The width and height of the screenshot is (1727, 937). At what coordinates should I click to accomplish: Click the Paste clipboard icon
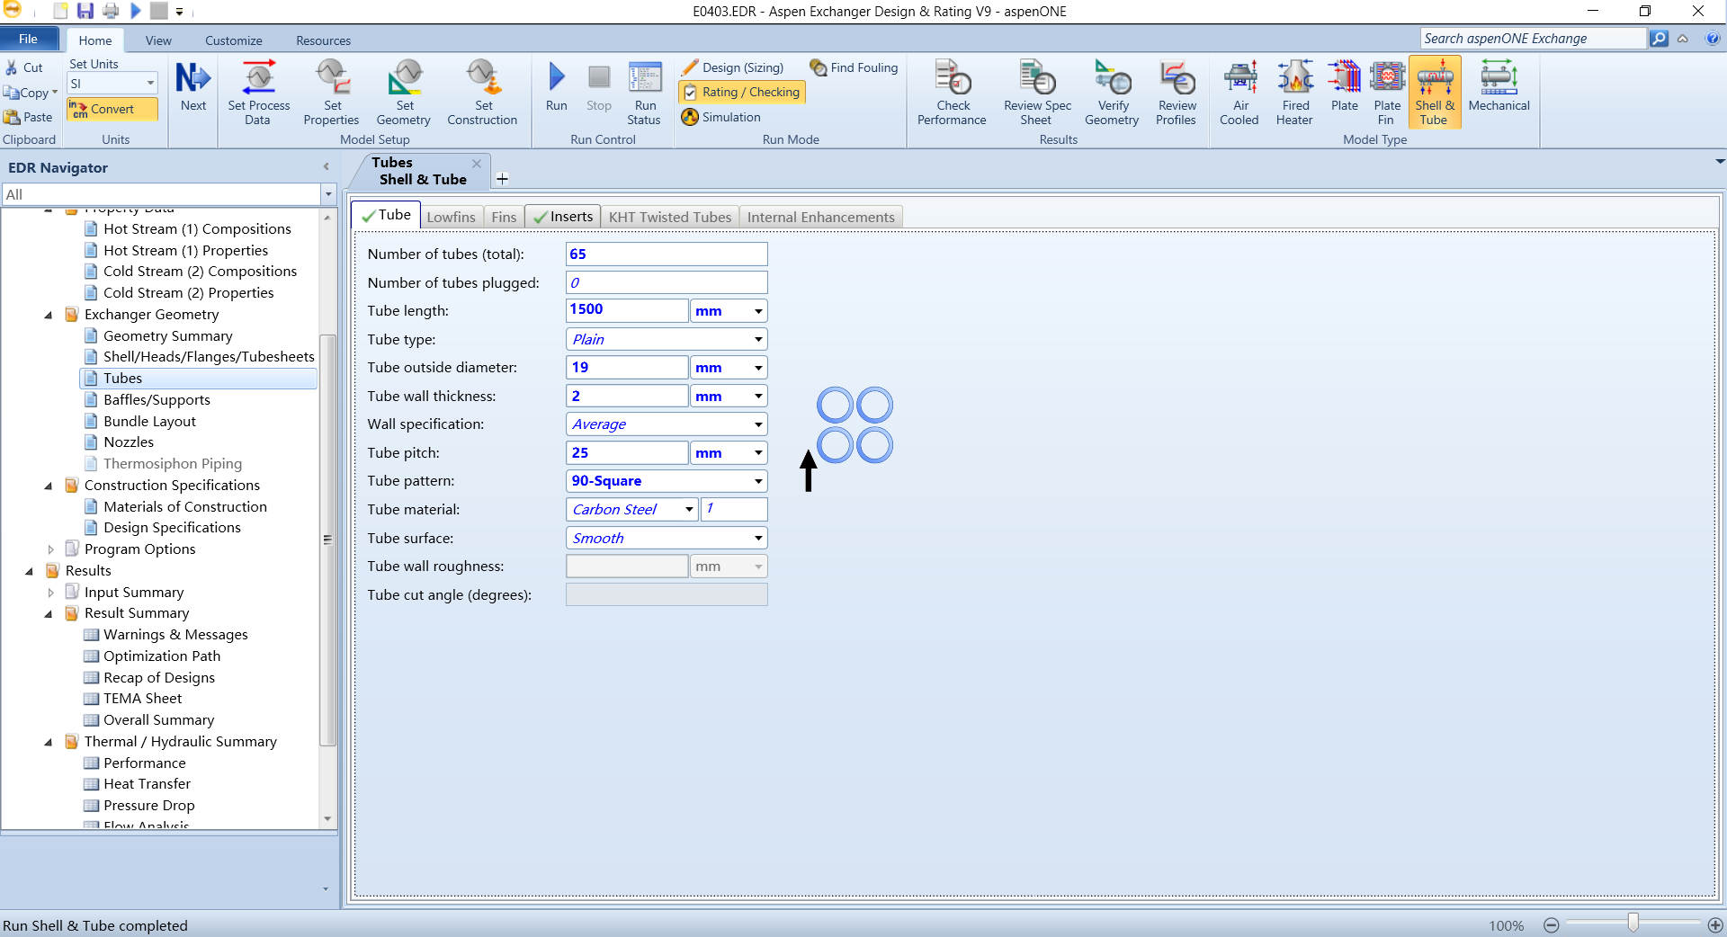[12, 117]
